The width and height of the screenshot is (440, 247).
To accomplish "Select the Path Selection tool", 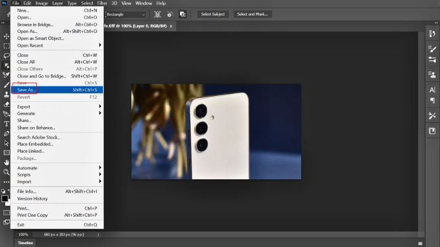I will [x=6, y=143].
